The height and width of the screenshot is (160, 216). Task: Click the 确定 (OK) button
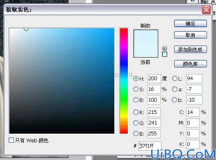(190, 23)
